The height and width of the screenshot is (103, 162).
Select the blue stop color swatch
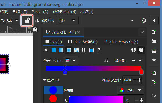pyautogui.click(x=53, y=90)
